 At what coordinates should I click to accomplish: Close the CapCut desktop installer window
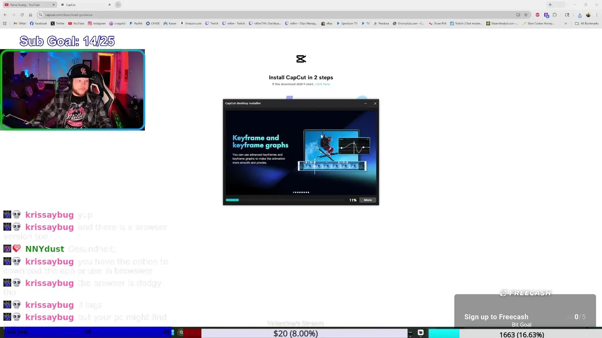click(x=375, y=103)
